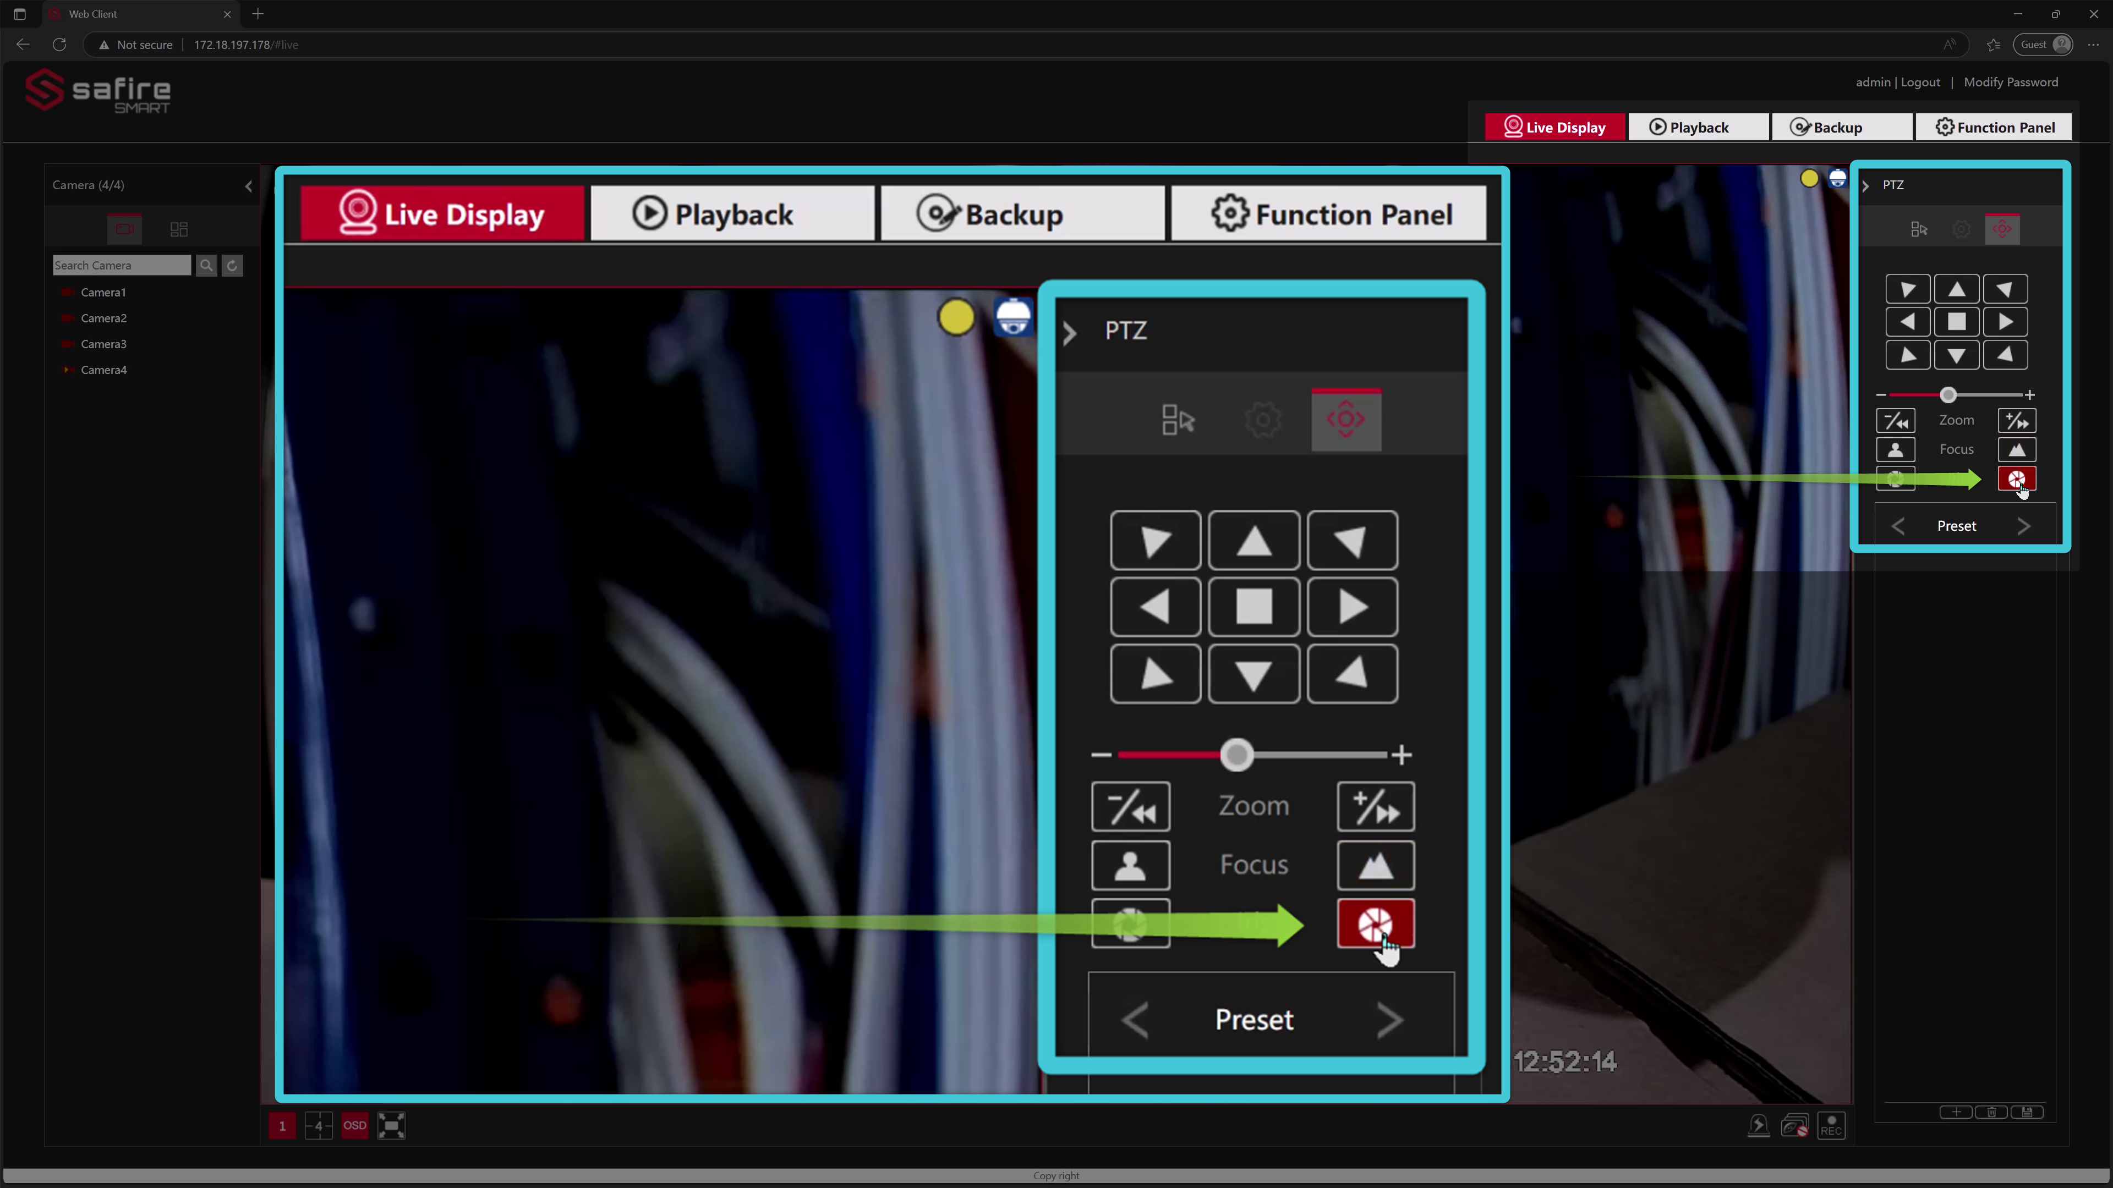The width and height of the screenshot is (2113, 1188).
Task: Focus far mountain icon in right sidebar panel
Action: (x=2016, y=449)
